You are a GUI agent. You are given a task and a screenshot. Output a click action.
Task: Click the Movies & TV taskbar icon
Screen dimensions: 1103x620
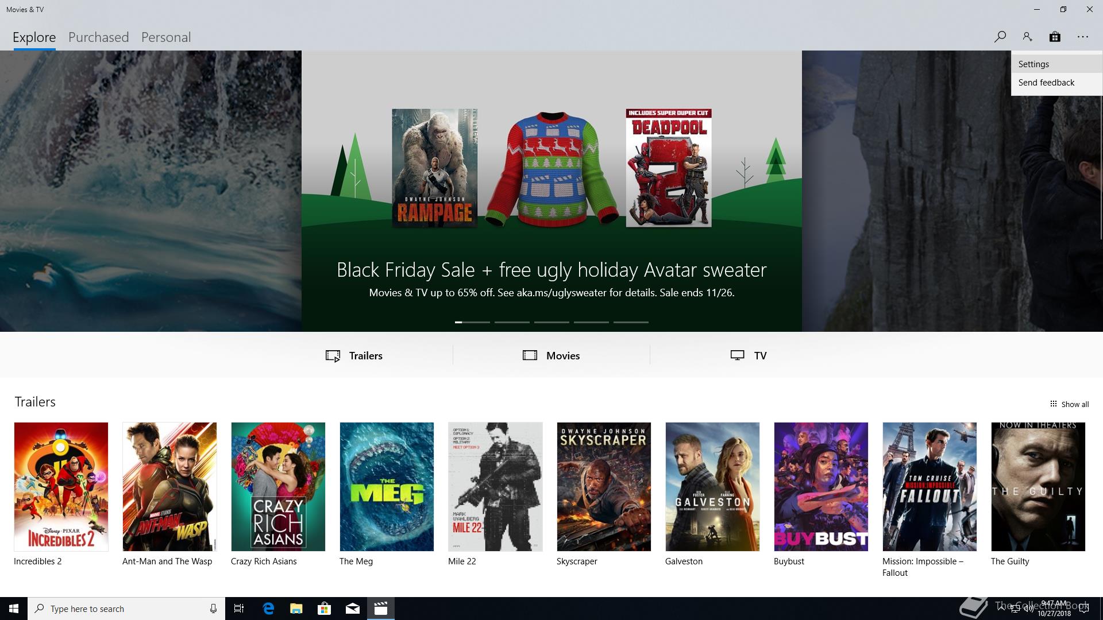(381, 609)
